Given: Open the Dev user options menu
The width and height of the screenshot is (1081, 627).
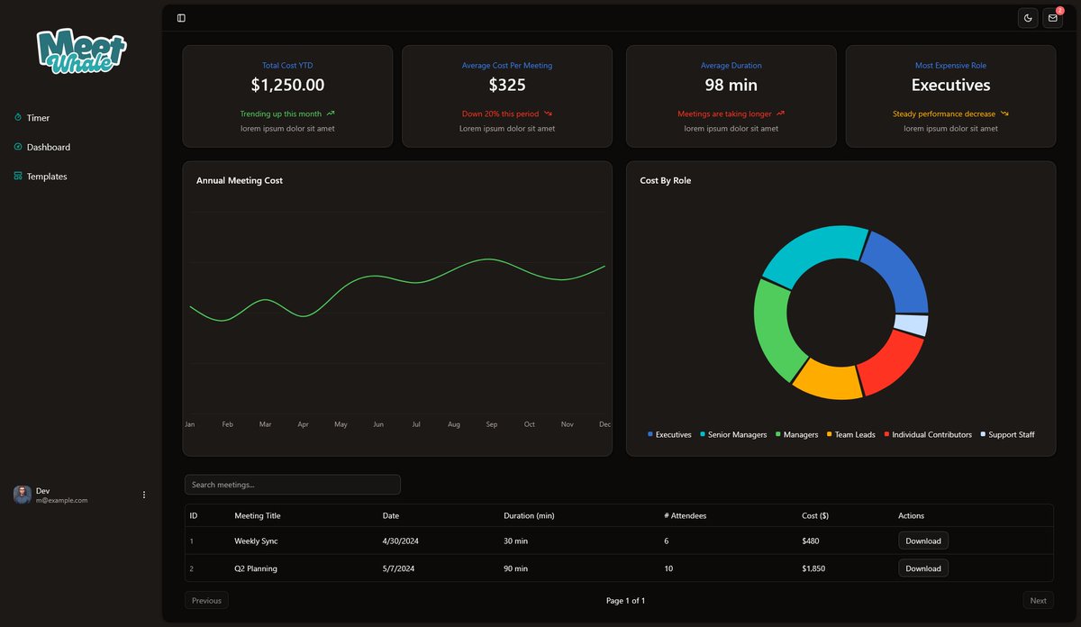Looking at the screenshot, I should [x=144, y=495].
